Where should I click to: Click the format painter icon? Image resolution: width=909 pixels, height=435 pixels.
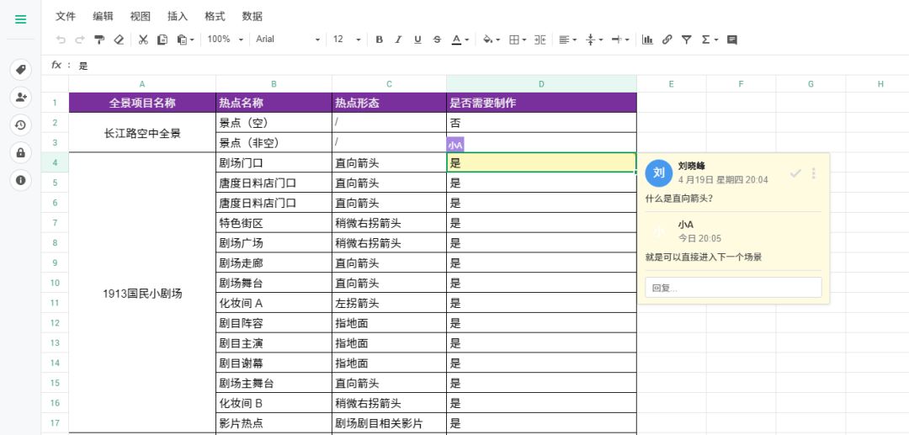(x=99, y=40)
